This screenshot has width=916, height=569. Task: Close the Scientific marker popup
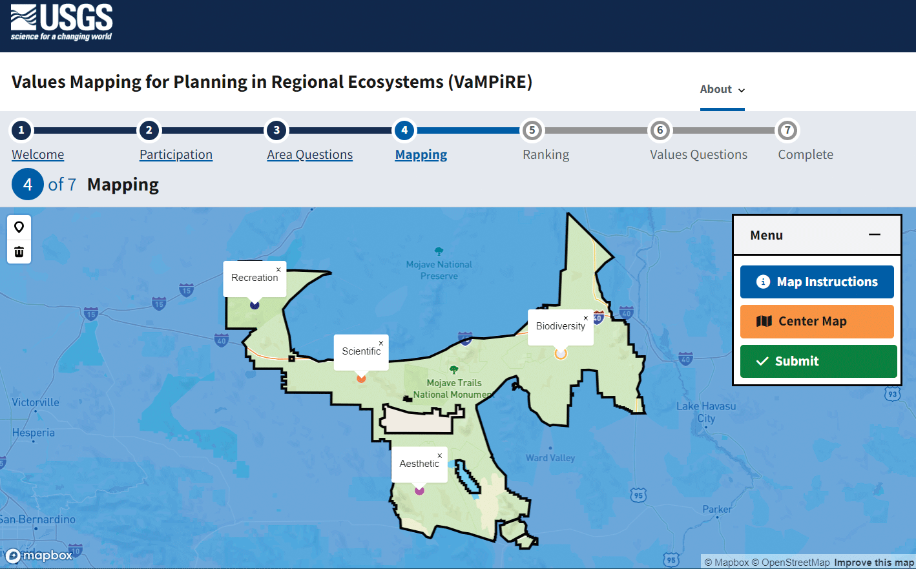[381, 343]
